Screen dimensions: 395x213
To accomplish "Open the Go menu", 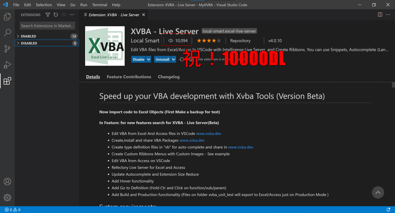I will [x=73, y=5].
